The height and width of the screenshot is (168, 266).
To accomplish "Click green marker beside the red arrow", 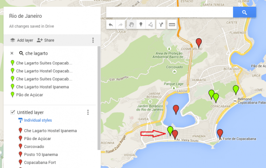I will (x=170, y=131).
